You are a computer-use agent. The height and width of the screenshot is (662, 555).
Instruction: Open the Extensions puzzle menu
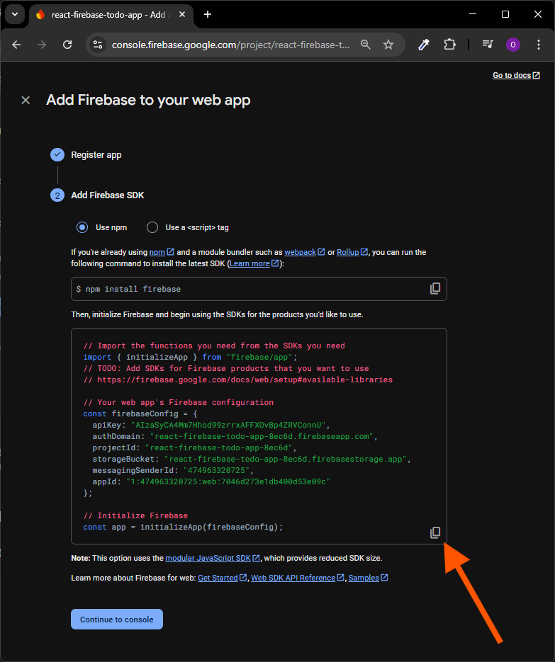click(x=449, y=45)
